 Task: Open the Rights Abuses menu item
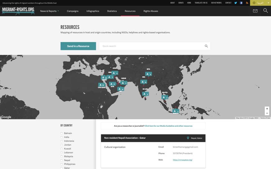[151, 11]
